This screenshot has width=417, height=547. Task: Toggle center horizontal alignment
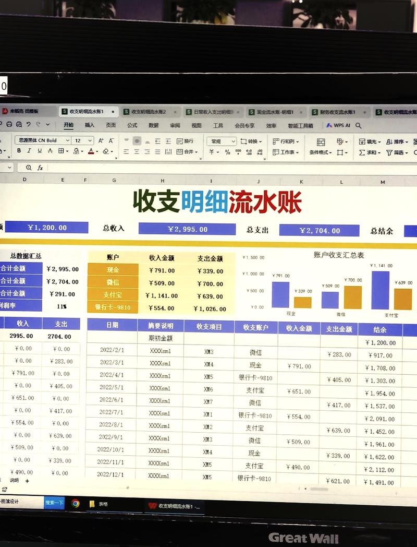coord(137,152)
